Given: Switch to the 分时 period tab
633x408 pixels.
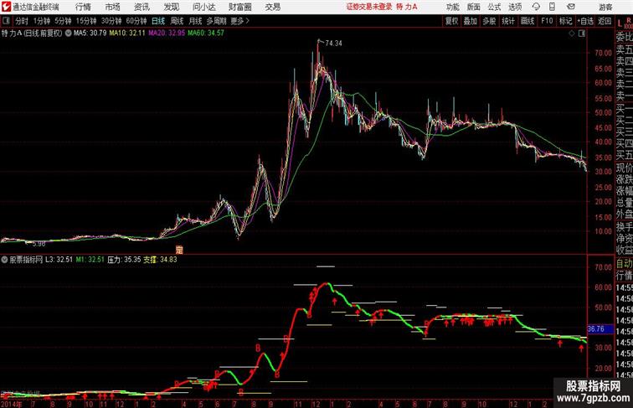Looking at the screenshot, I should coord(22,21).
